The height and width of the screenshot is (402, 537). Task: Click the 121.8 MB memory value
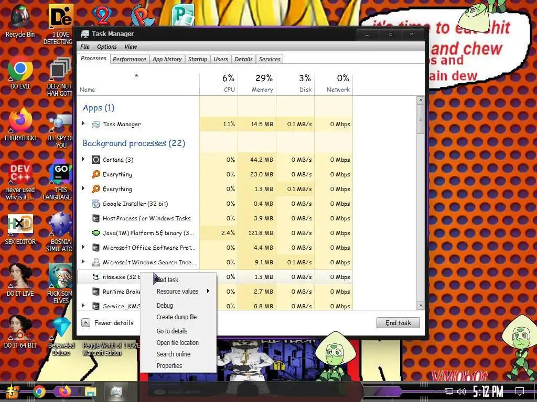(x=261, y=233)
